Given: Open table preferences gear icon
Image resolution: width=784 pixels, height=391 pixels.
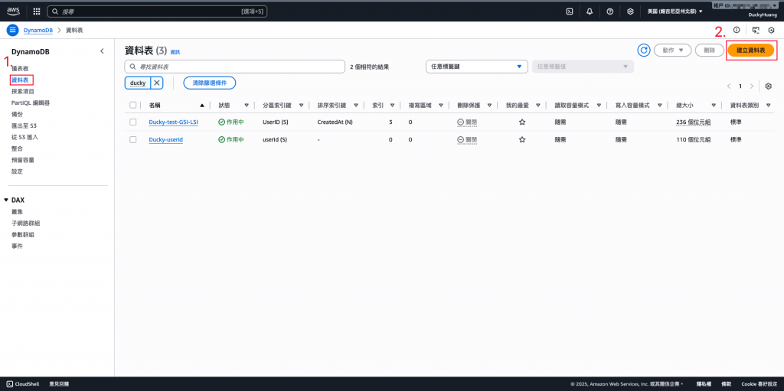Looking at the screenshot, I should pyautogui.click(x=769, y=86).
